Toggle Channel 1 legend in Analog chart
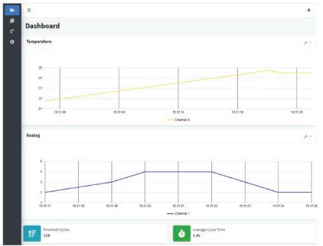This screenshot has height=246, width=323. click(178, 214)
